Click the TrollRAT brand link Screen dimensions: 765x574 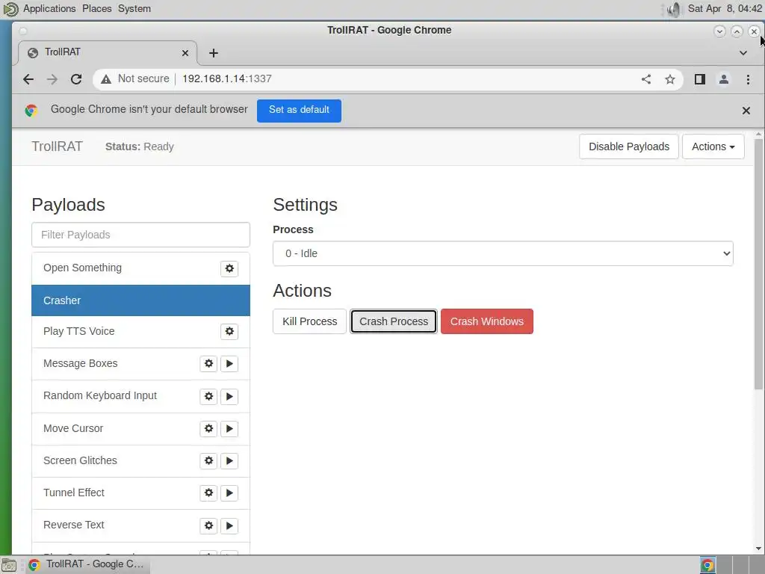[57, 146]
